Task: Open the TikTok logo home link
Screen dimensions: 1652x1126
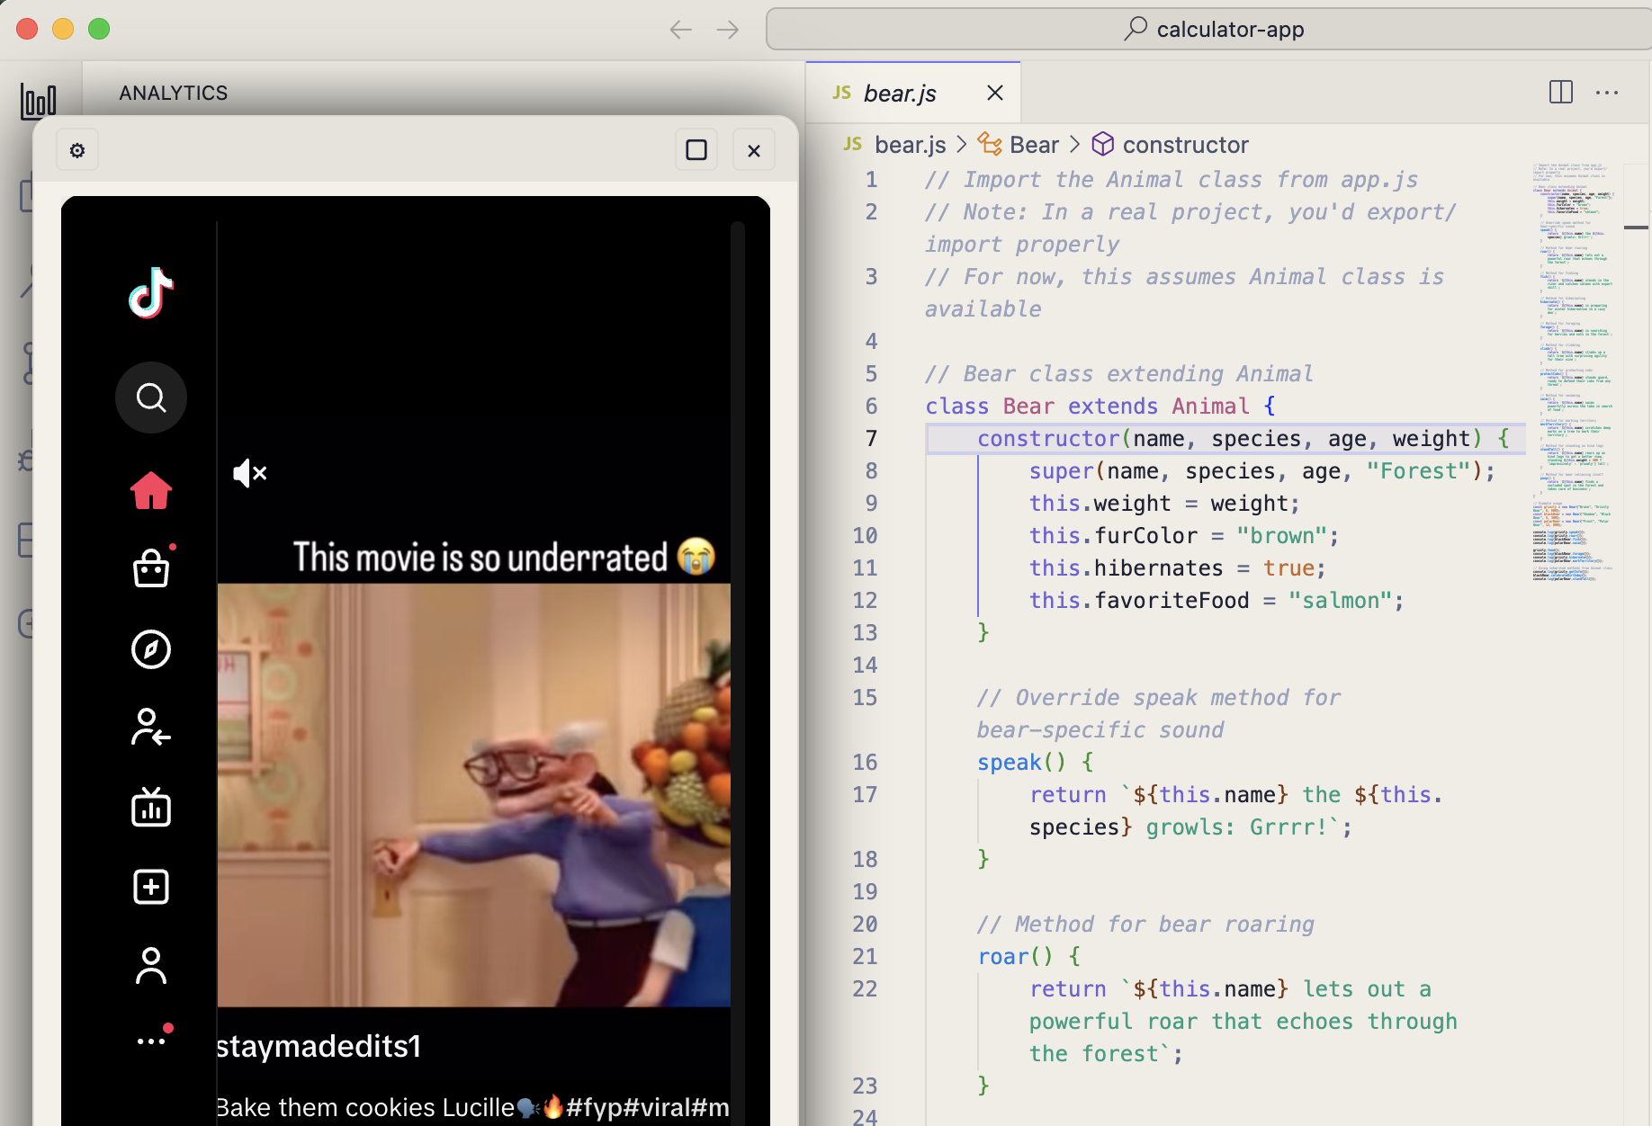Action: [151, 293]
